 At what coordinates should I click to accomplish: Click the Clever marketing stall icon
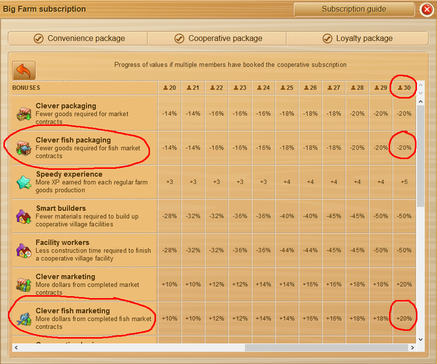coord(23,285)
